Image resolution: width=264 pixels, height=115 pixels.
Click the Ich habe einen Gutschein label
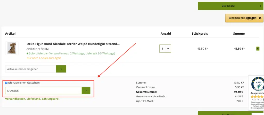pos(24,83)
